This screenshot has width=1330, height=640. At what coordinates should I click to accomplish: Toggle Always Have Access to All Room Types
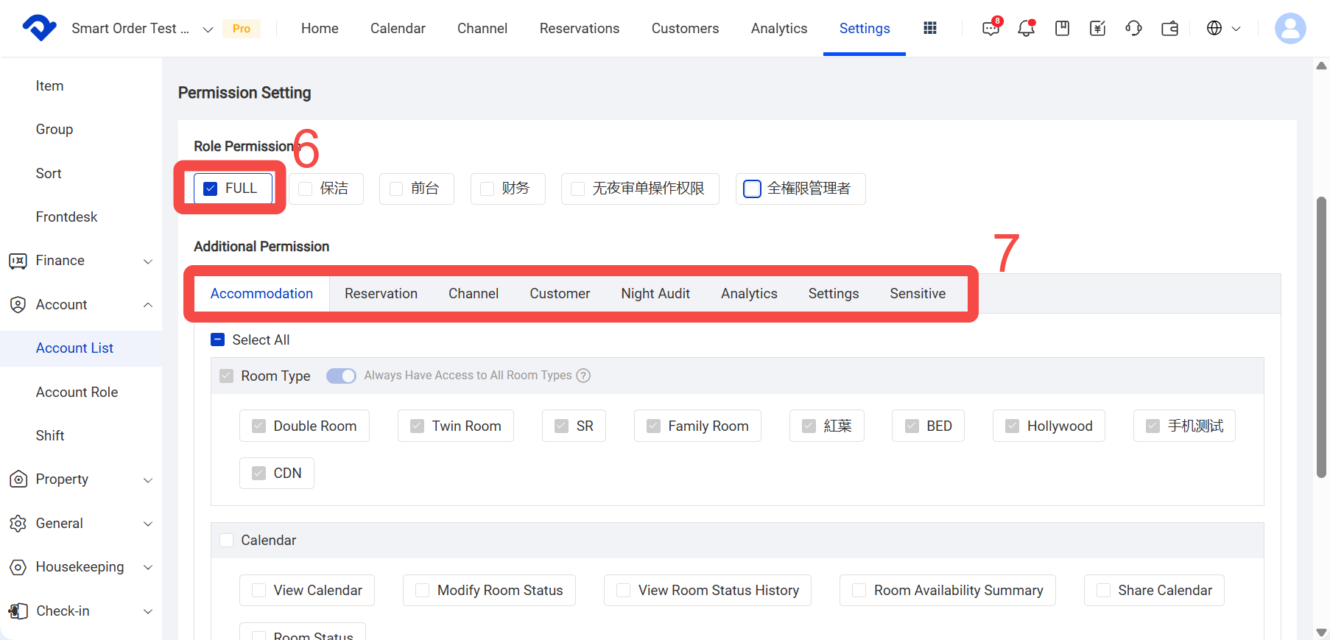(x=341, y=376)
